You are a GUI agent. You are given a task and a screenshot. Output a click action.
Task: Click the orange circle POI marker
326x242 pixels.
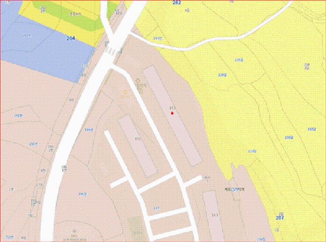click(125, 92)
